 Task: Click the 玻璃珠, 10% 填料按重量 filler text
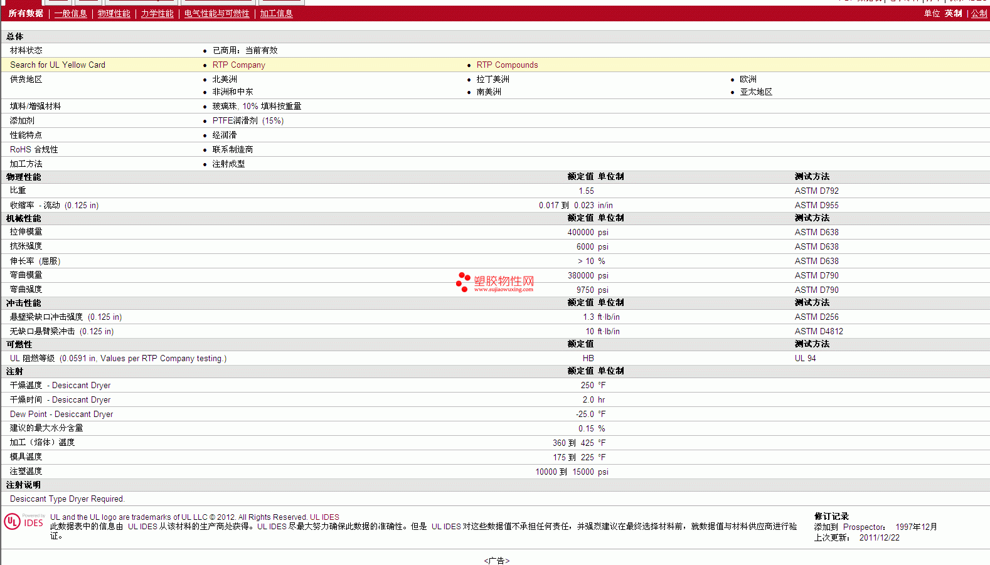(257, 106)
